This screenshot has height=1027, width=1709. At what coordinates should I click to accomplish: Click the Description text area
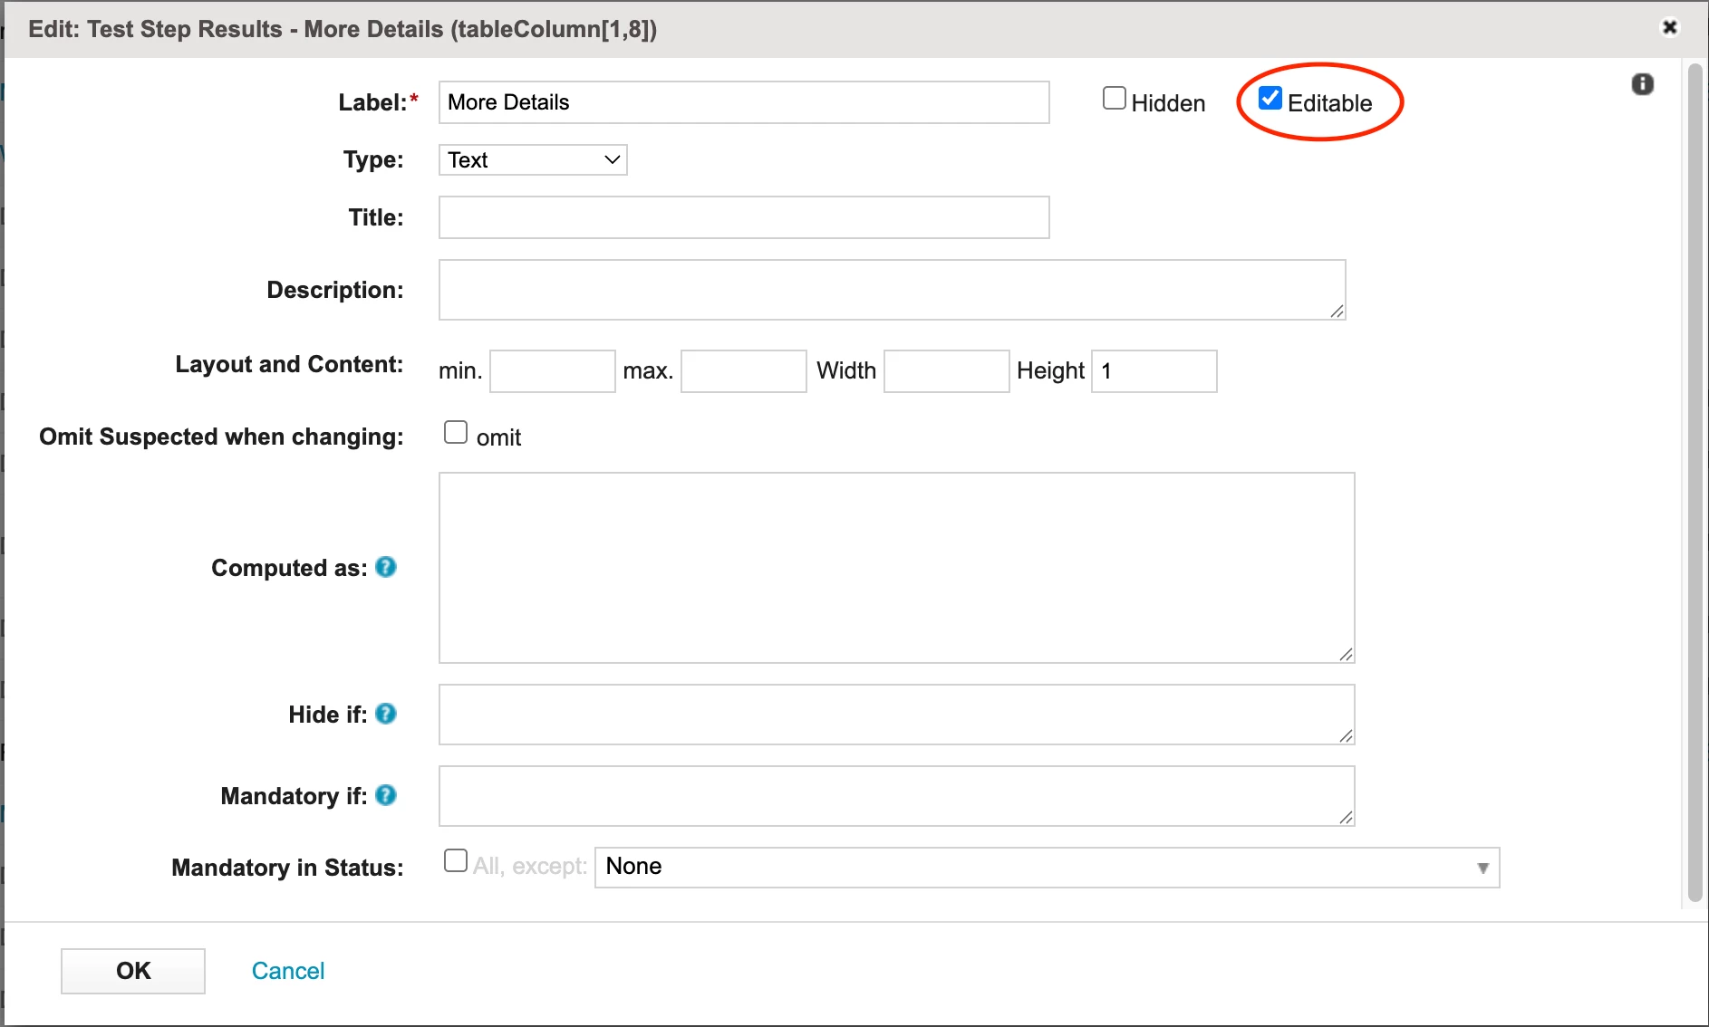pyautogui.click(x=892, y=290)
